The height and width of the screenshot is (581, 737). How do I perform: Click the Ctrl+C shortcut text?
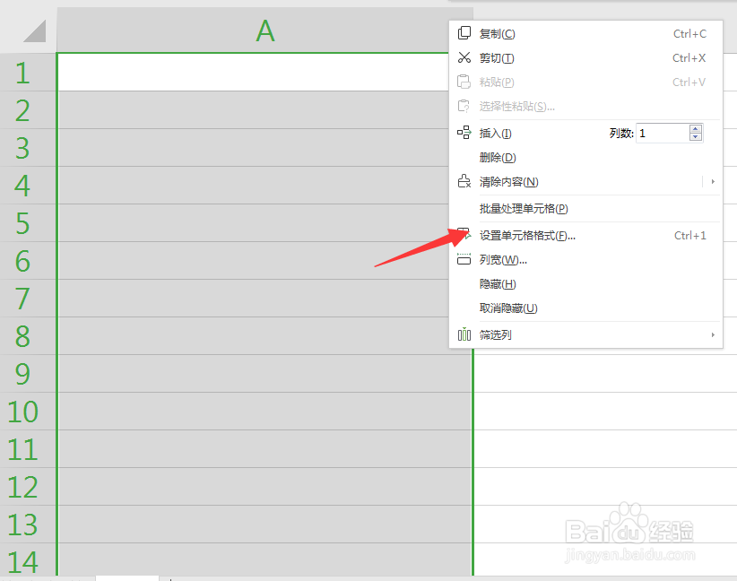click(x=689, y=34)
